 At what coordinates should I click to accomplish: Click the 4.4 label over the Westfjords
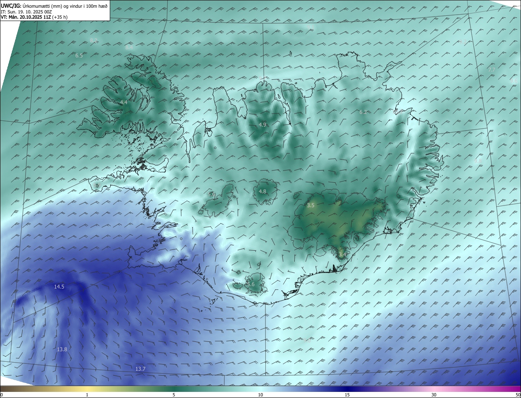click(x=124, y=103)
